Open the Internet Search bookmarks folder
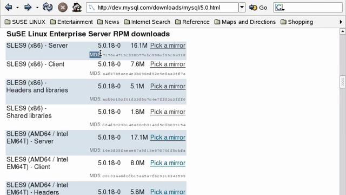346x195 pixels. pos(147,22)
